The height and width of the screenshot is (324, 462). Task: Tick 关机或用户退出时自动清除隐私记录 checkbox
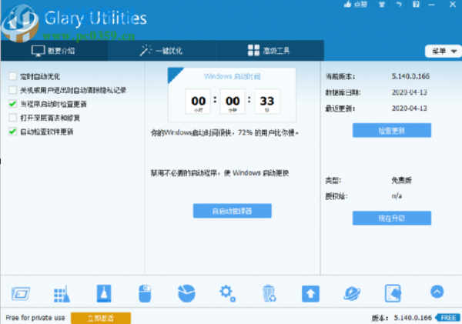click(x=12, y=90)
